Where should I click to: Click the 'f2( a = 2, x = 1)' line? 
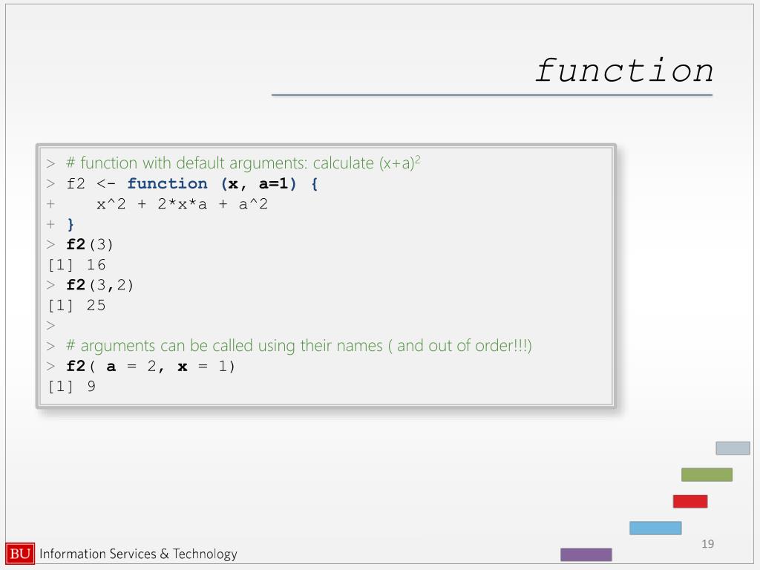(151, 367)
